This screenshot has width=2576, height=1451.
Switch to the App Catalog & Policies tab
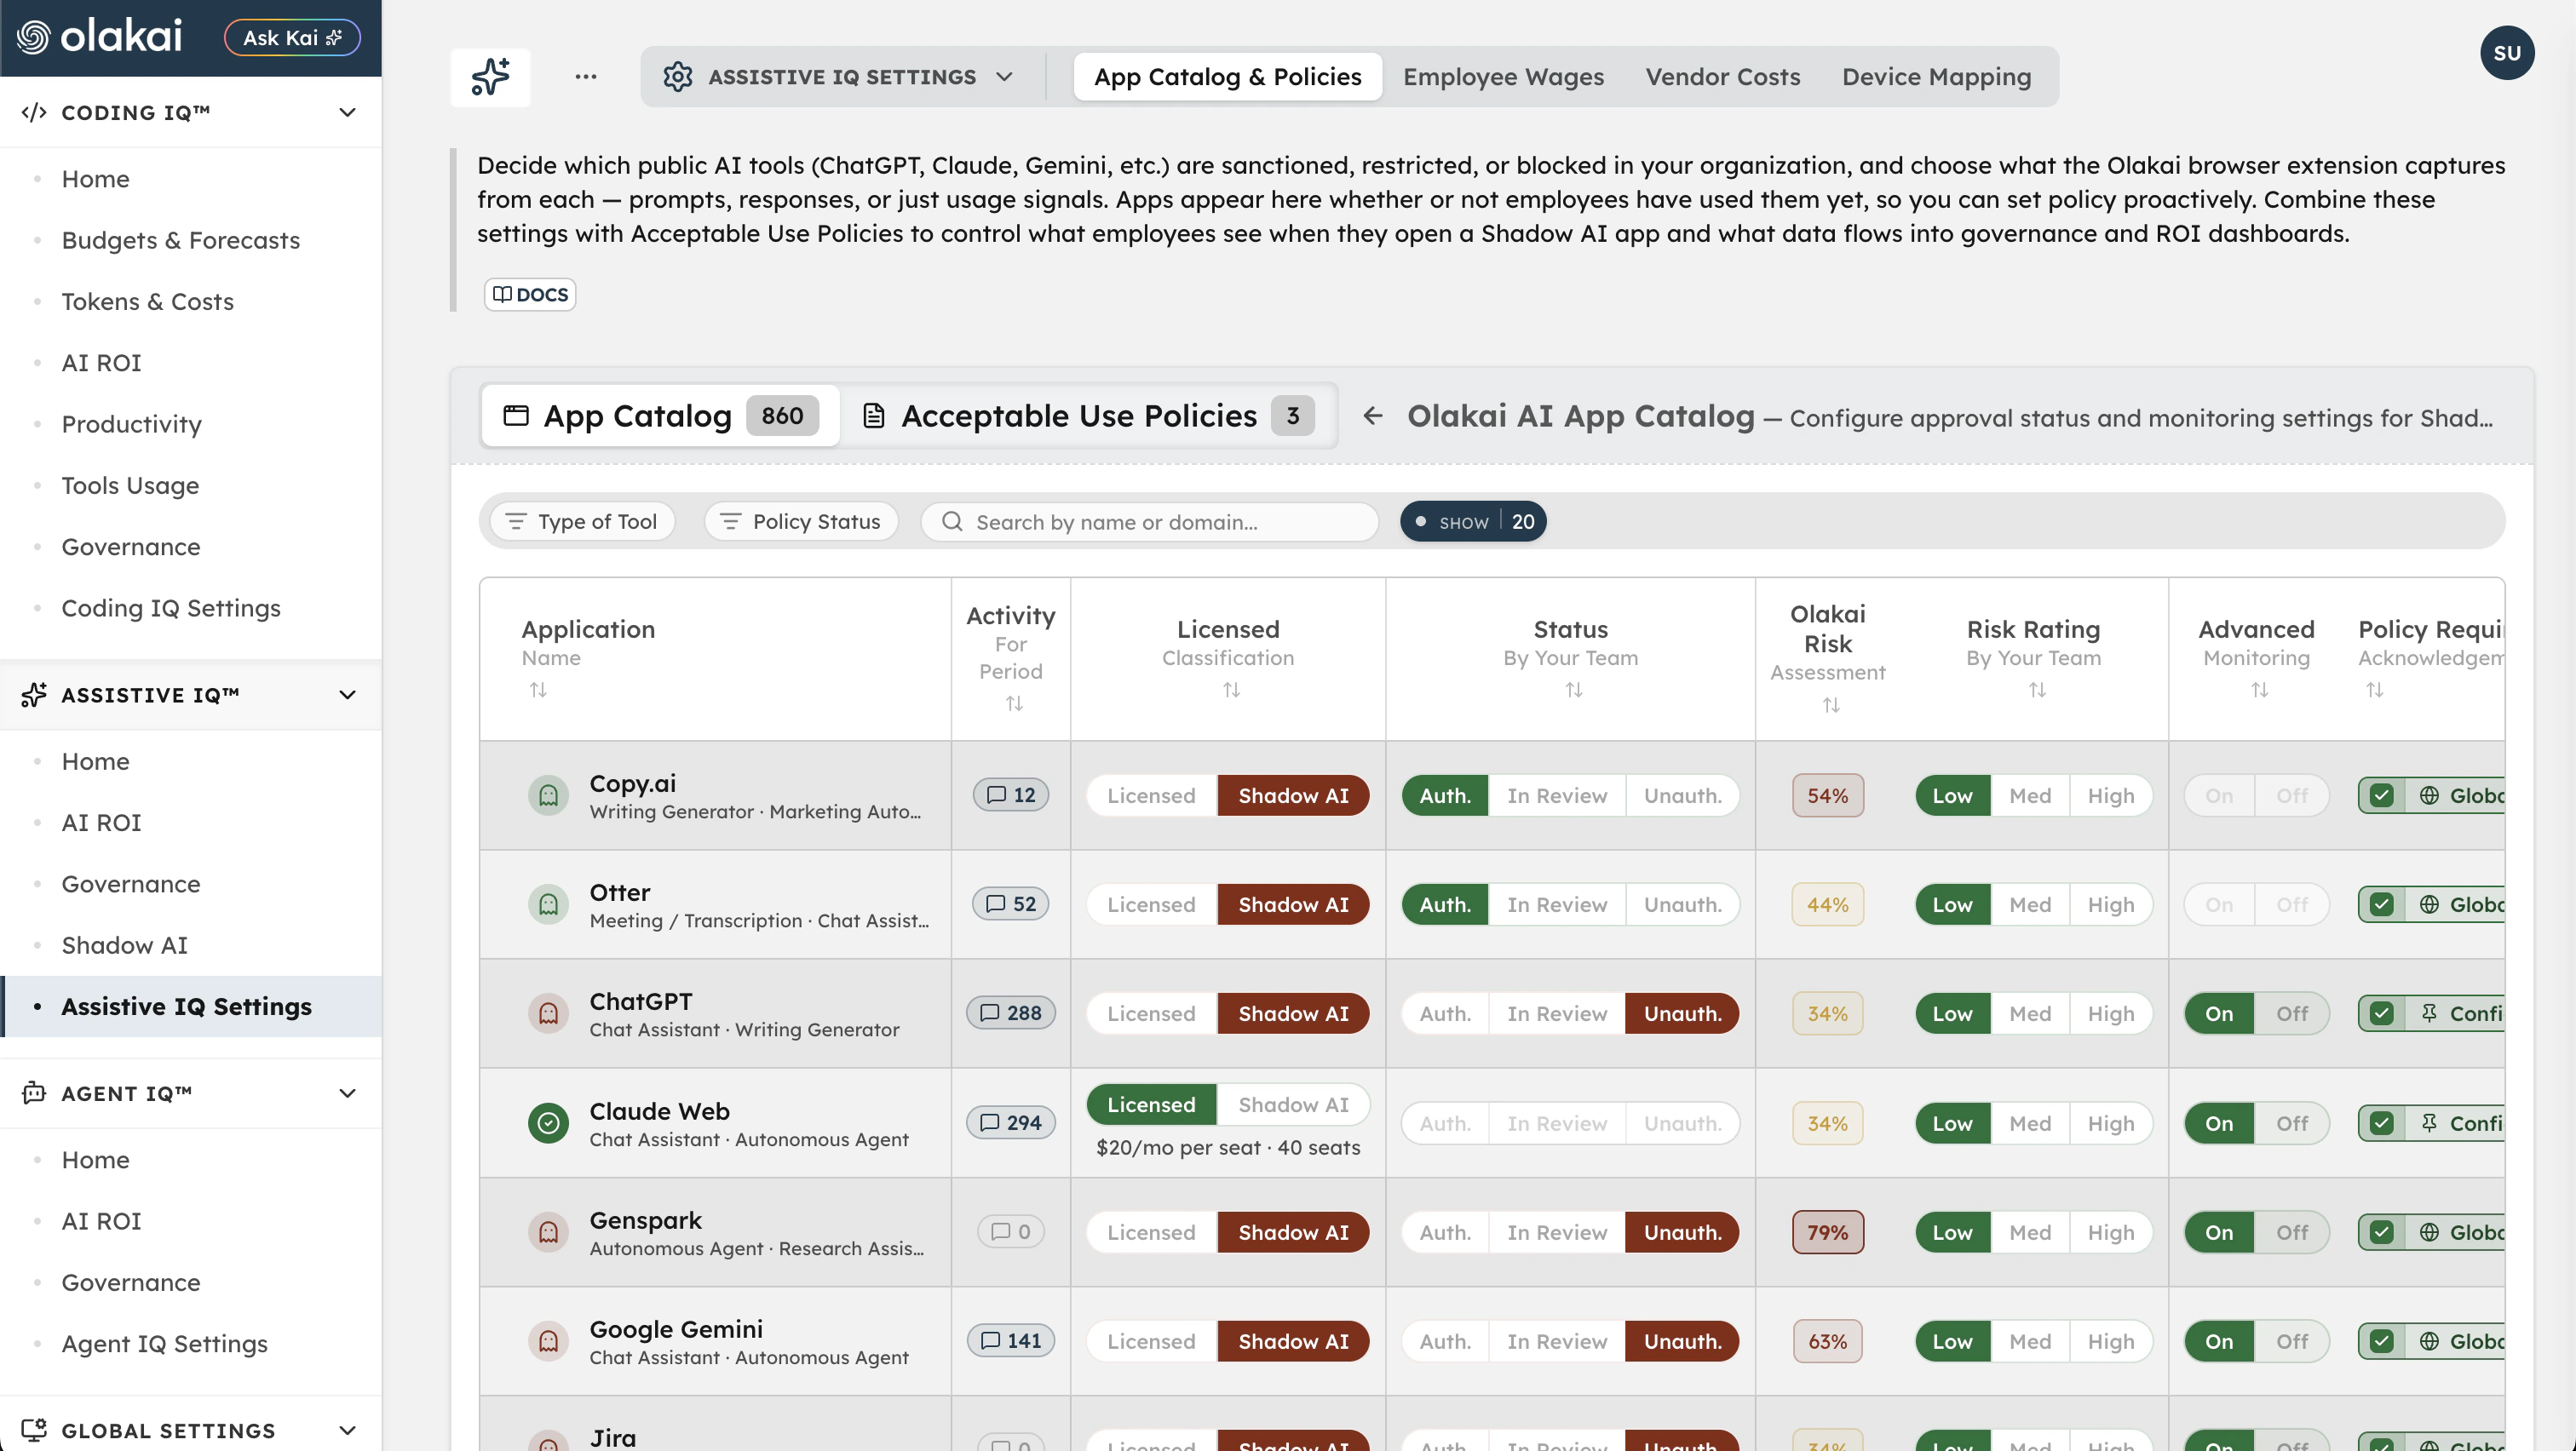point(1227,77)
